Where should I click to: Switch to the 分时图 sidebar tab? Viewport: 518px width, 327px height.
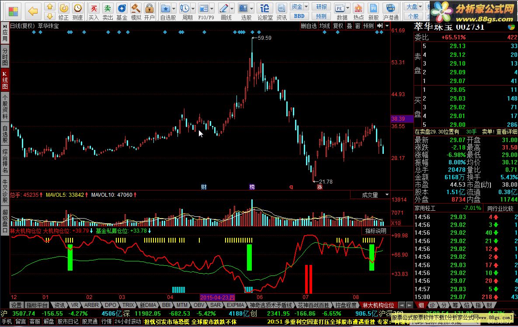click(x=5, y=56)
